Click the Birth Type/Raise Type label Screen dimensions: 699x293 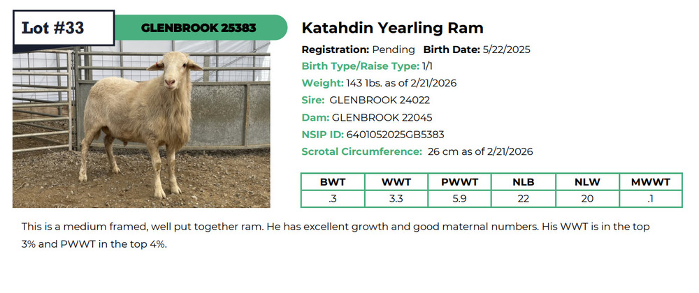coord(360,66)
